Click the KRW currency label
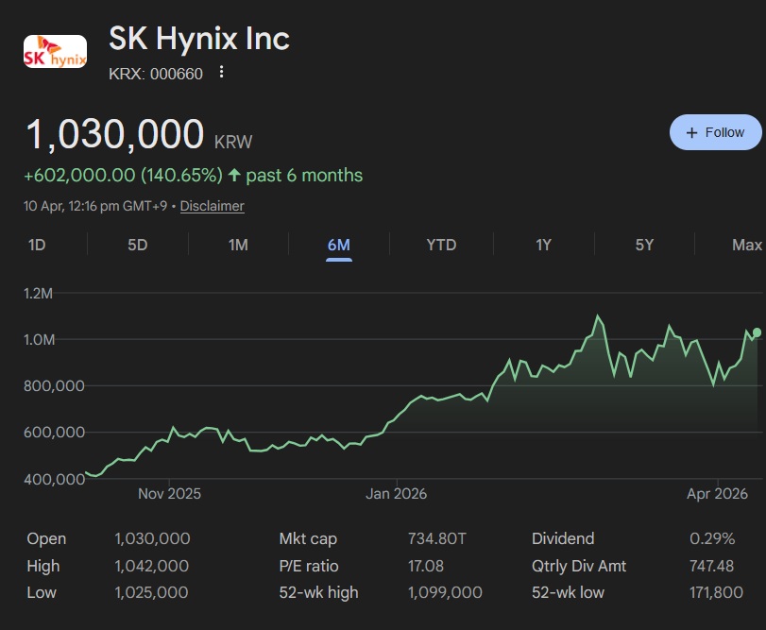 [x=233, y=142]
